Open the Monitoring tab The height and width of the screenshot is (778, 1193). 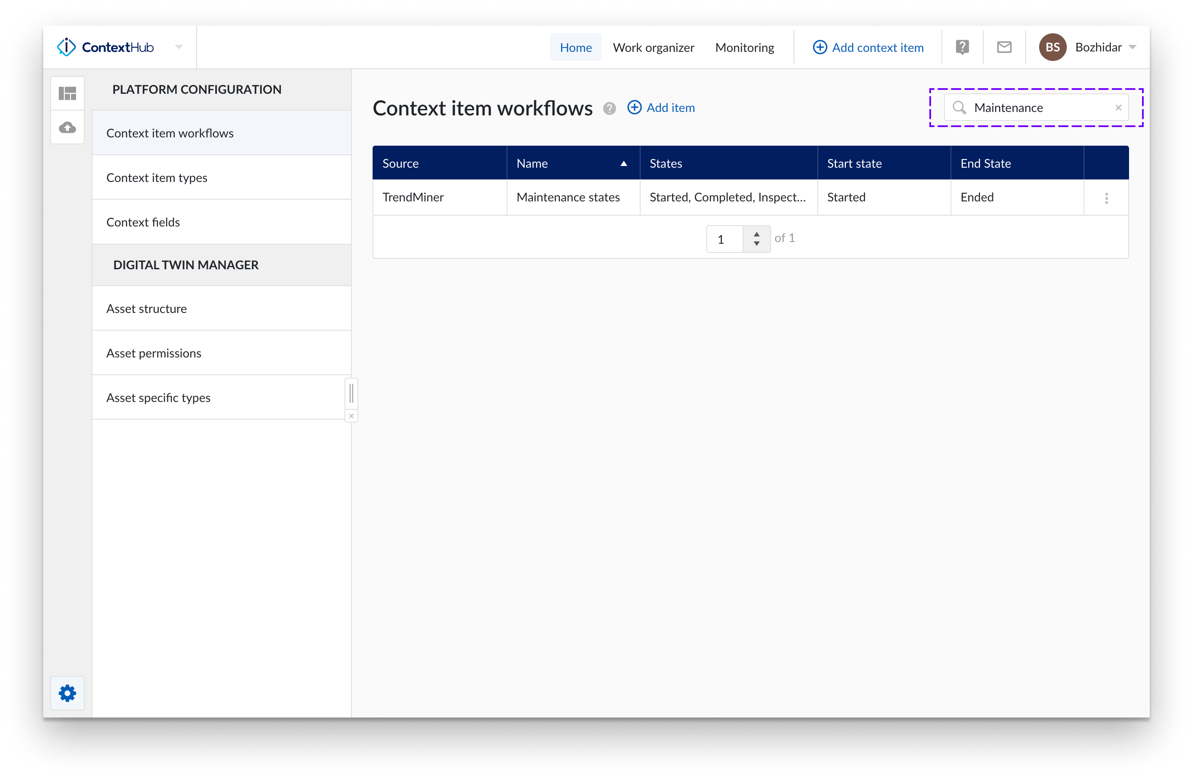click(x=744, y=47)
